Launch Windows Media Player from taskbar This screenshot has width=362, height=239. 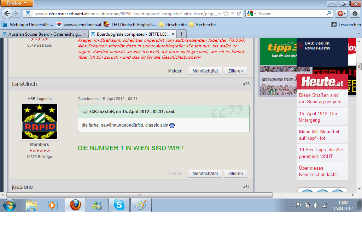click(53, 205)
